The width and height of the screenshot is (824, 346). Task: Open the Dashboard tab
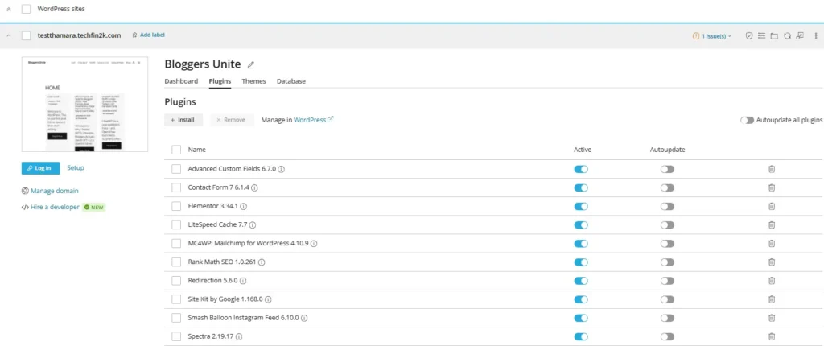[x=181, y=81]
